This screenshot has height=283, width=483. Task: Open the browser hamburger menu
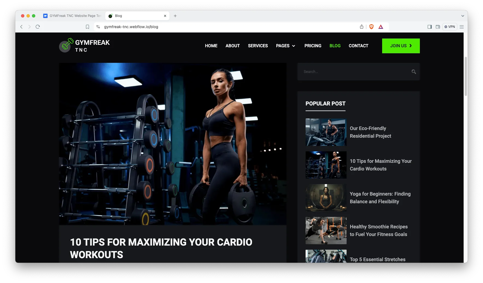[x=462, y=27]
